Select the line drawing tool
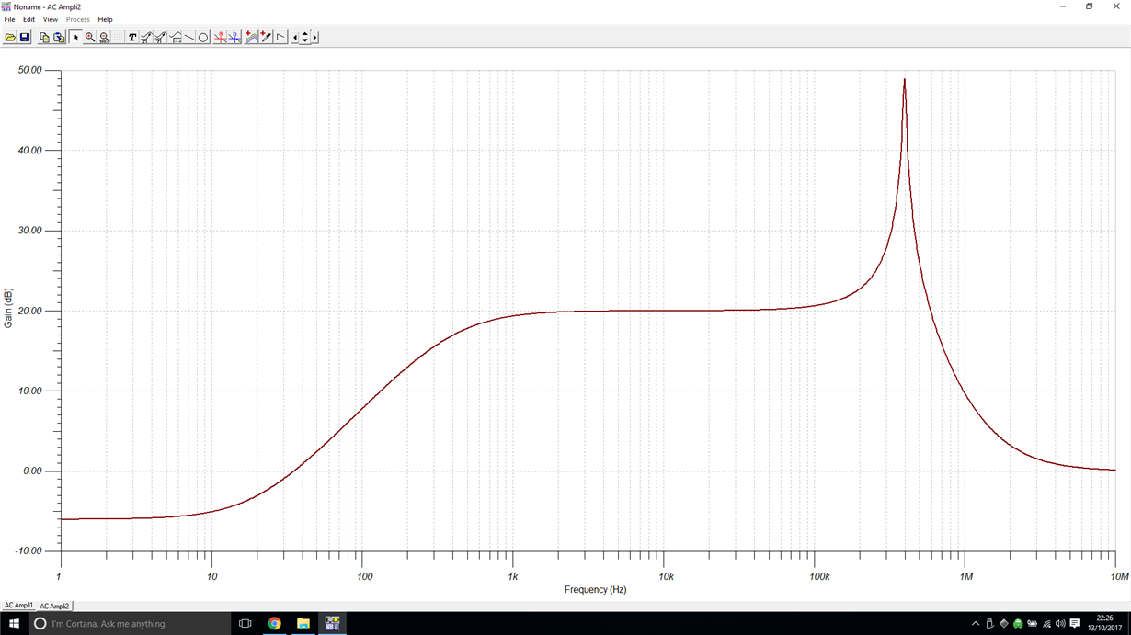 pos(189,38)
